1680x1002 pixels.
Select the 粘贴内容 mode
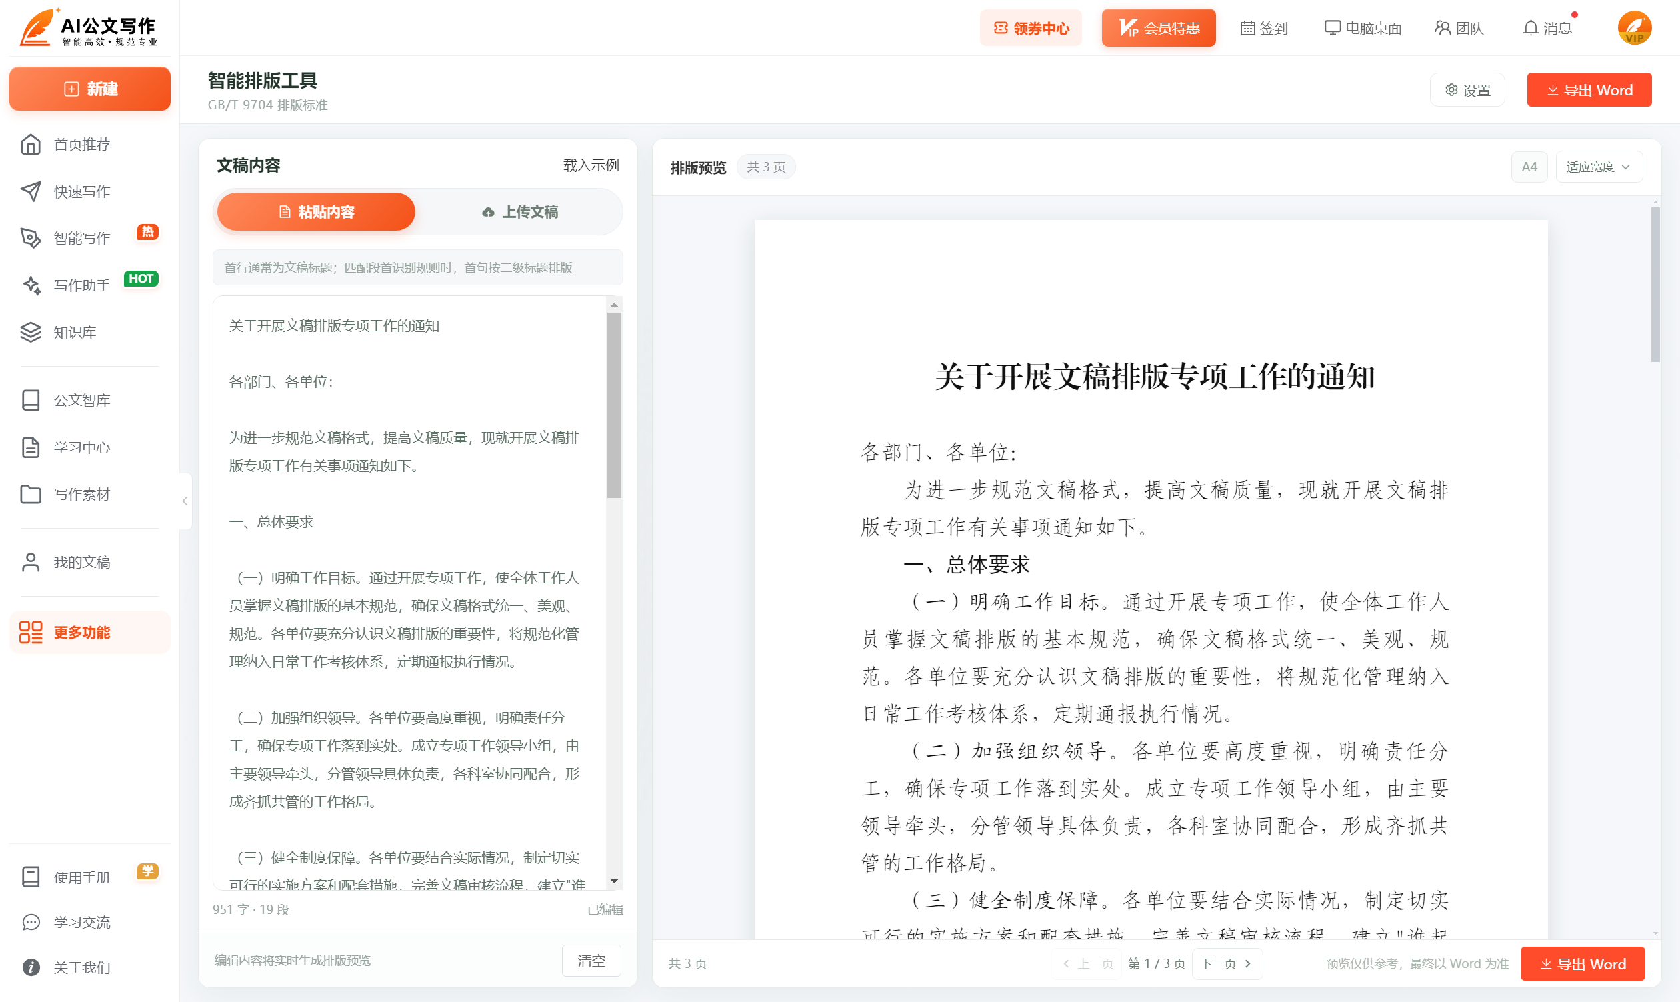(316, 212)
